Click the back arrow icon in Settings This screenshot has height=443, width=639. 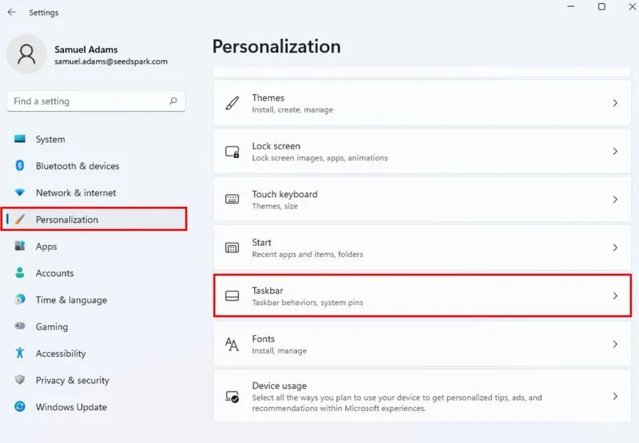12,12
